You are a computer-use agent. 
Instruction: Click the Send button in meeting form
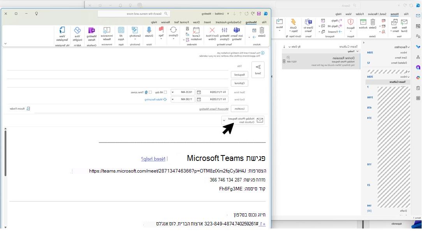pos(258,70)
